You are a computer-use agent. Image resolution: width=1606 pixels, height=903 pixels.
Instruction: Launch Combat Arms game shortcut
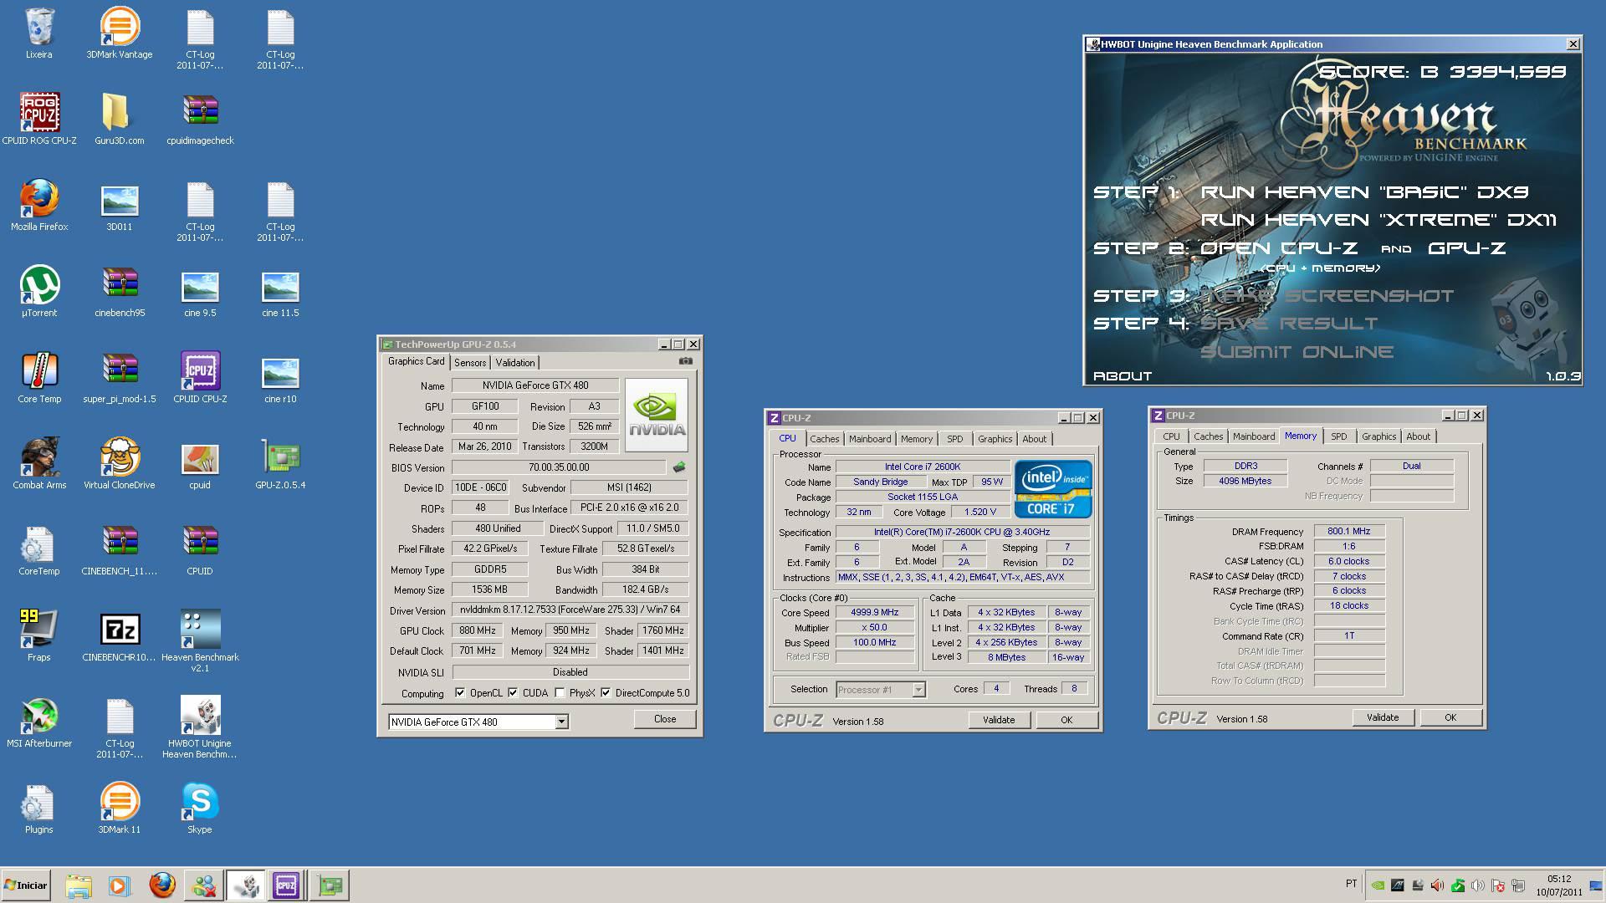(x=38, y=464)
